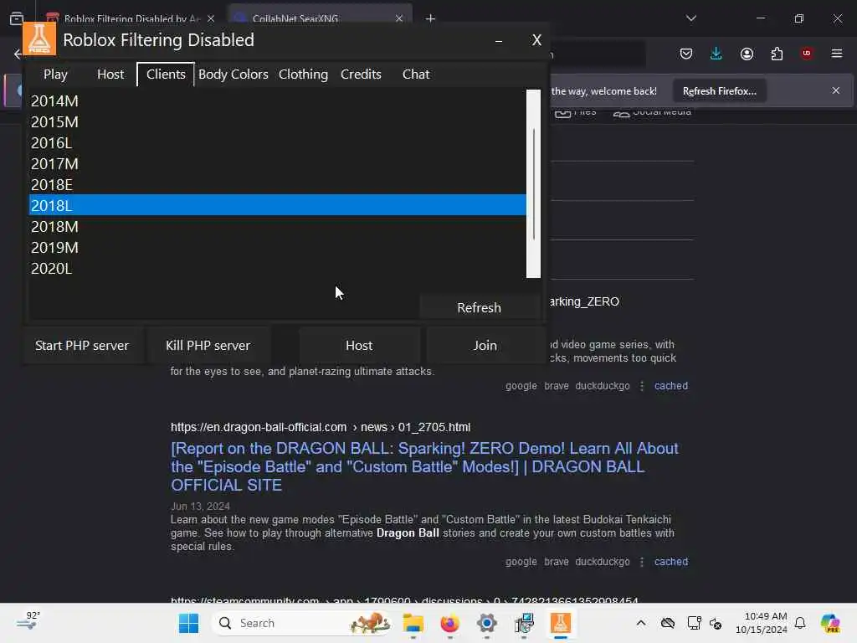Select client 2015M in list

(277, 121)
